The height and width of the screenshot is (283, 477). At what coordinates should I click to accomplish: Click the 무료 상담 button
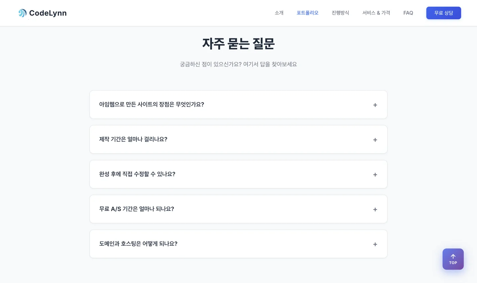pos(443,13)
